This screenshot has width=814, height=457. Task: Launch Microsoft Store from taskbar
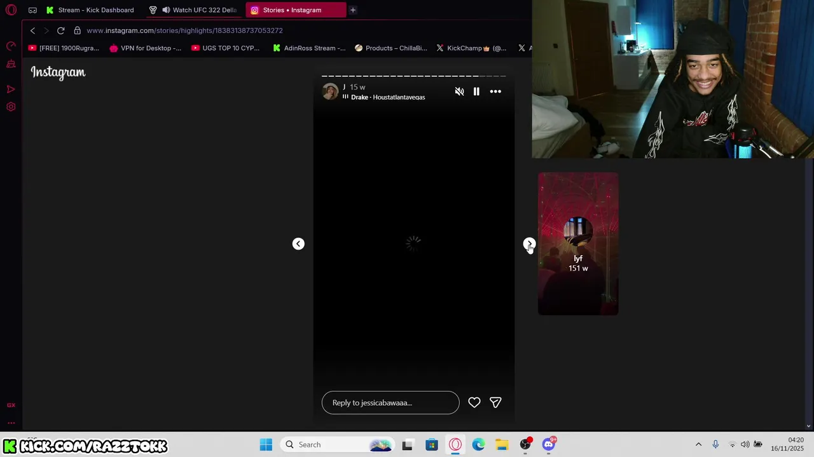point(432,444)
